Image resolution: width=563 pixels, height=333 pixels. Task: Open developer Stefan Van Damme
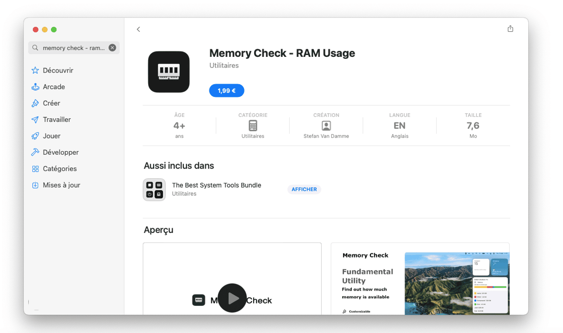[x=326, y=136]
